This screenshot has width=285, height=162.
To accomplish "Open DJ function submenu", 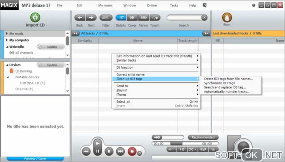I will tap(156, 67).
